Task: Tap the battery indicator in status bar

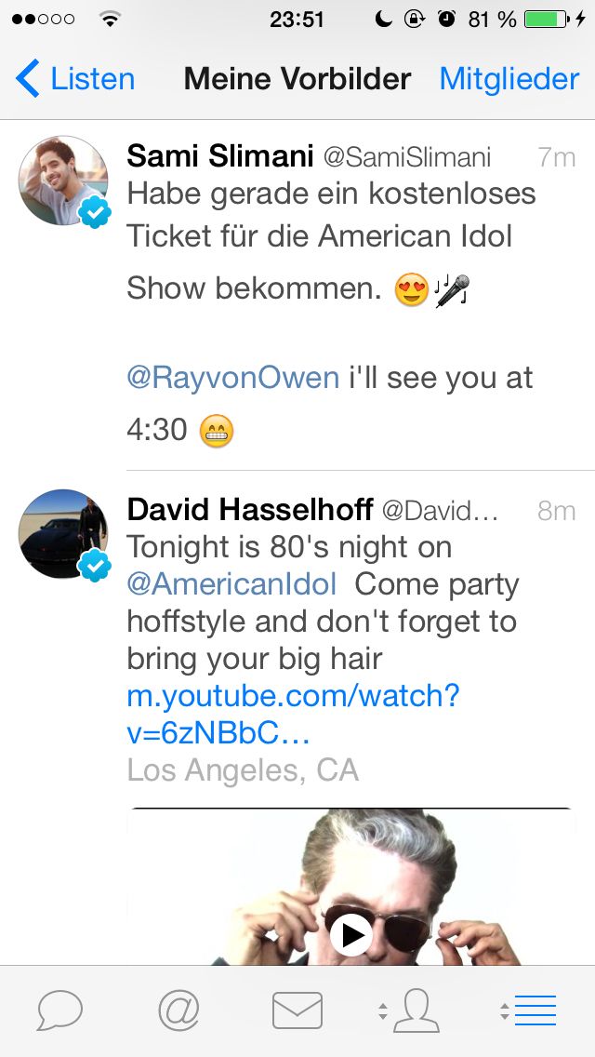Action: coord(547,19)
